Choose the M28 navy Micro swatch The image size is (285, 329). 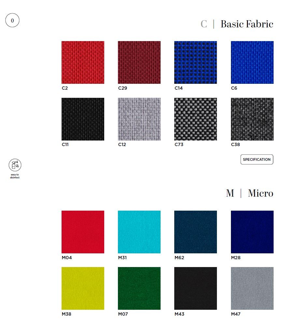(252, 232)
